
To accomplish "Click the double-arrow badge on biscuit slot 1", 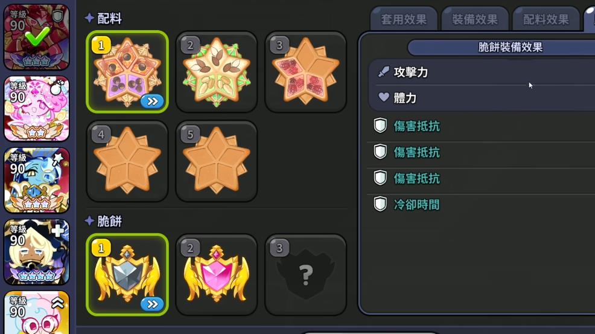I will coord(152,304).
